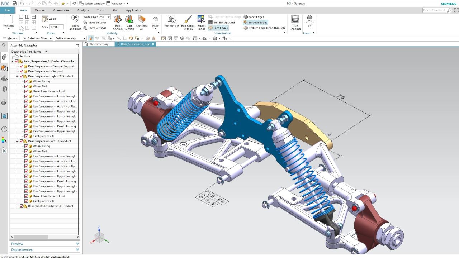Uncheck the Wheel Nut component checkbox
Image resolution: width=459 pixels, height=258 pixels.
pos(26,86)
